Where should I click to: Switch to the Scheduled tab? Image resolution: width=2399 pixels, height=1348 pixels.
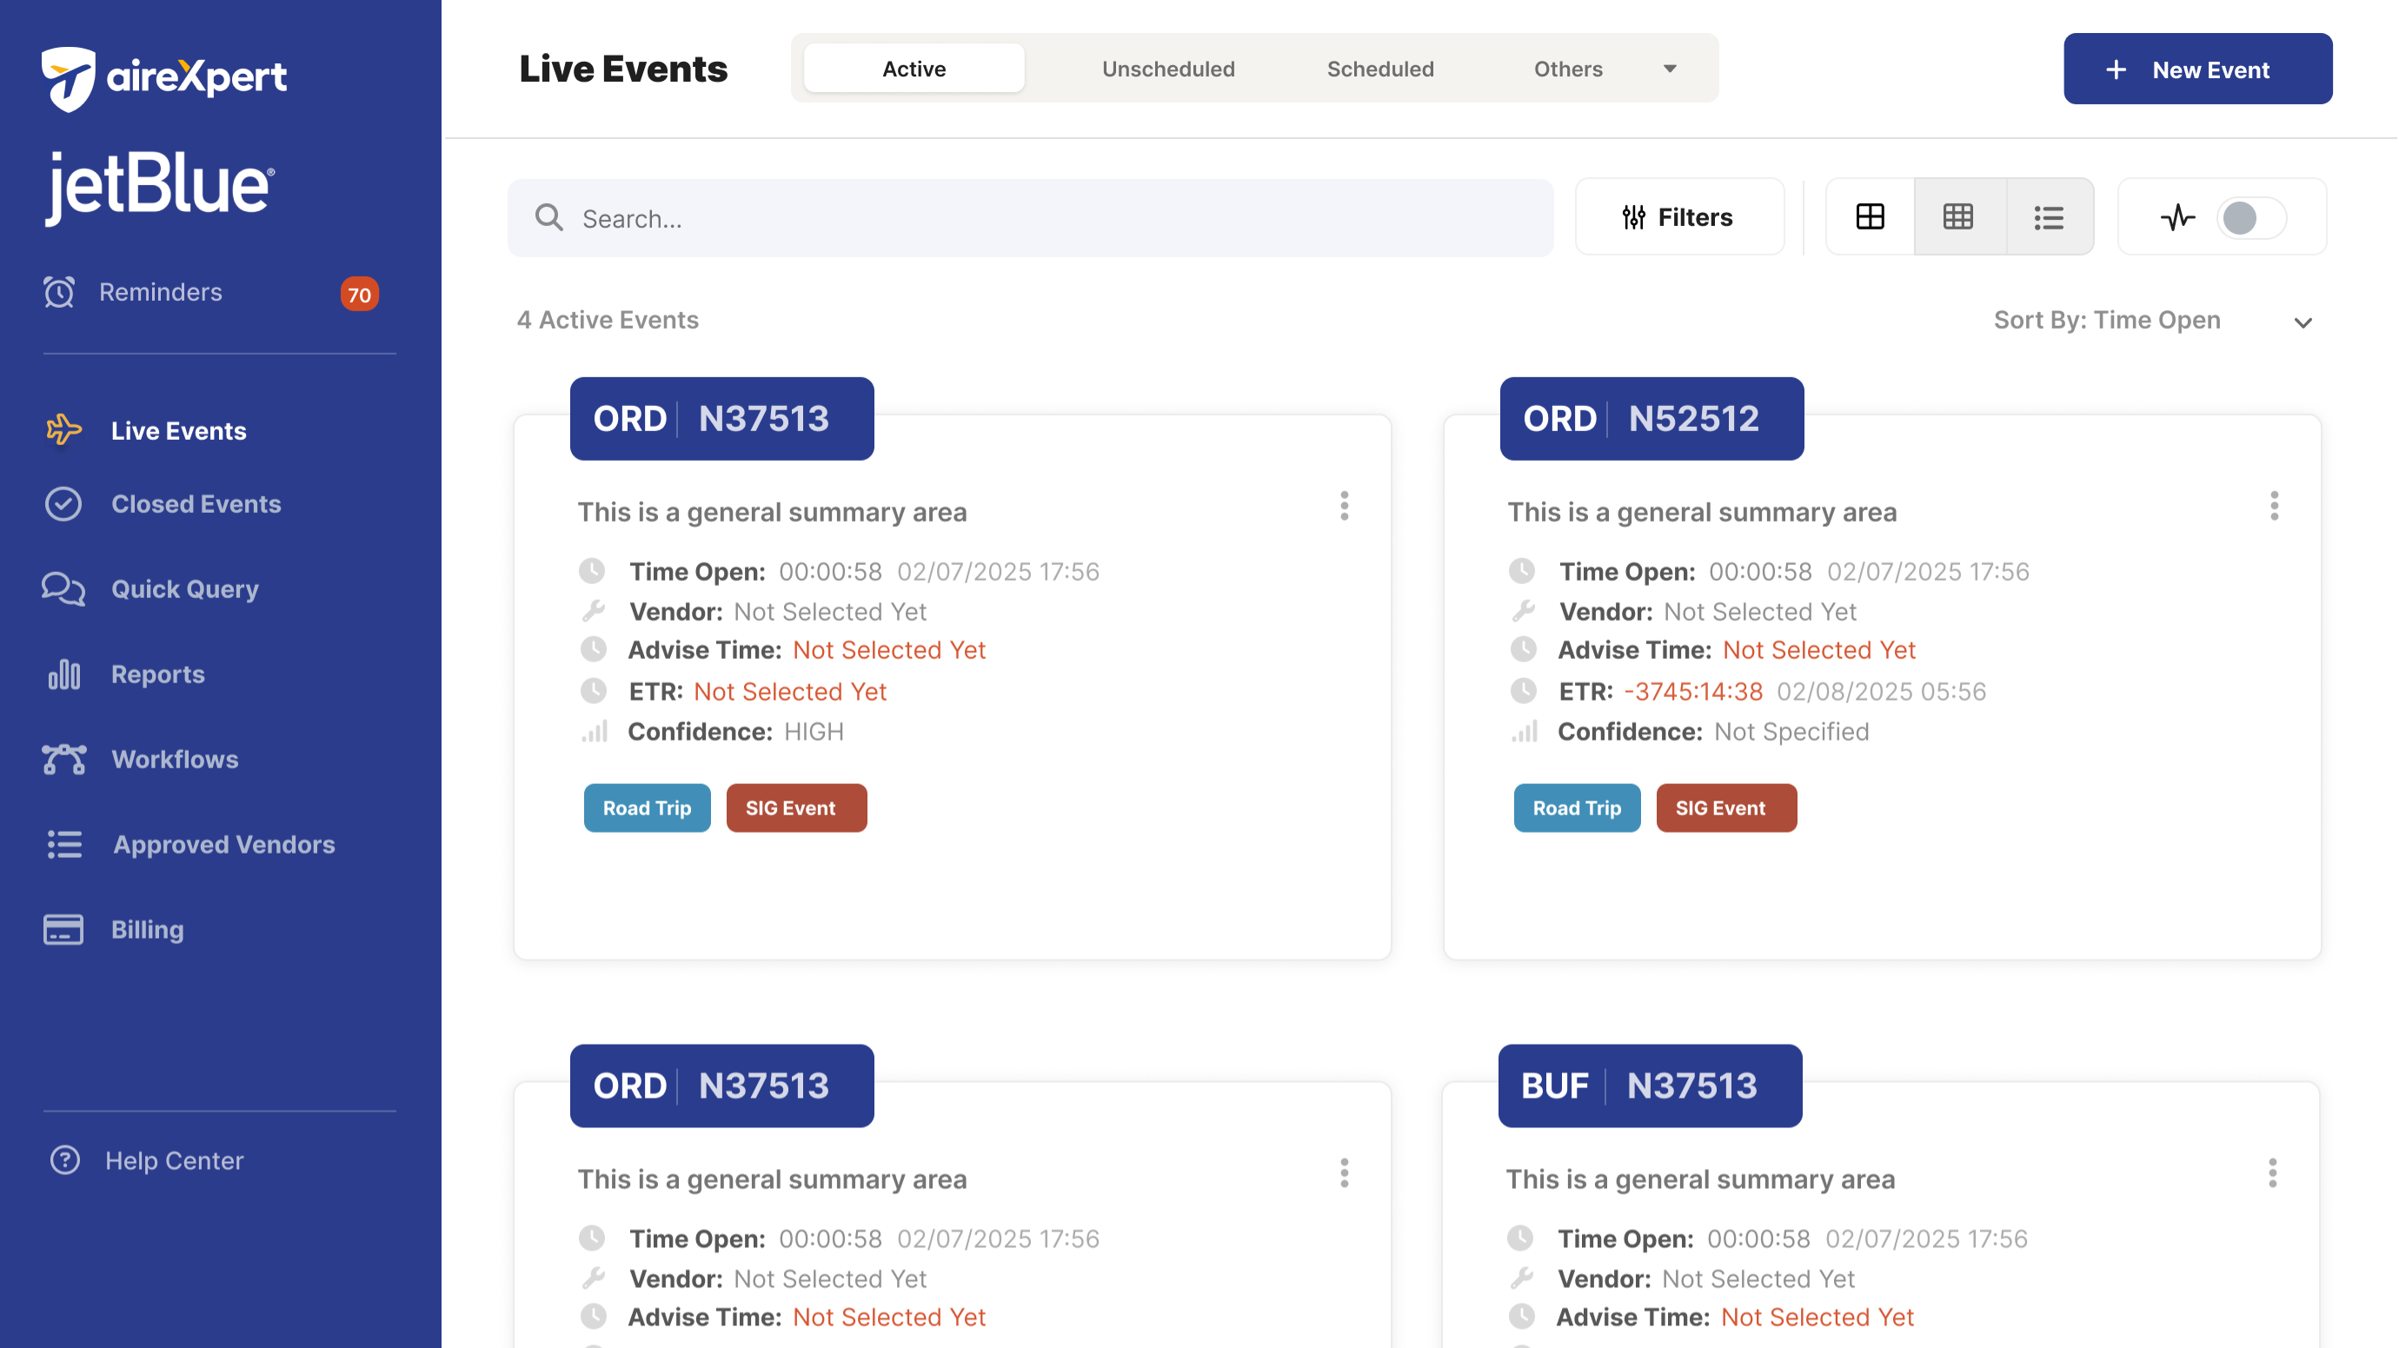coord(1380,69)
